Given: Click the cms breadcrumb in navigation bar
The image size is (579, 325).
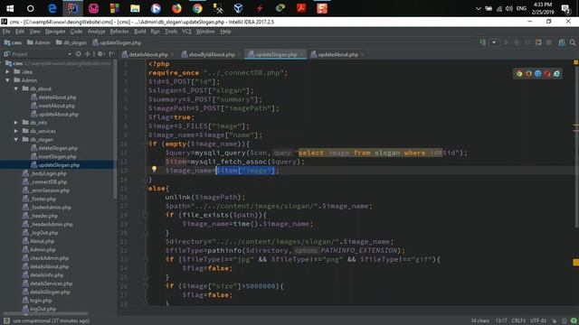Looking at the screenshot, I should tap(13, 42).
